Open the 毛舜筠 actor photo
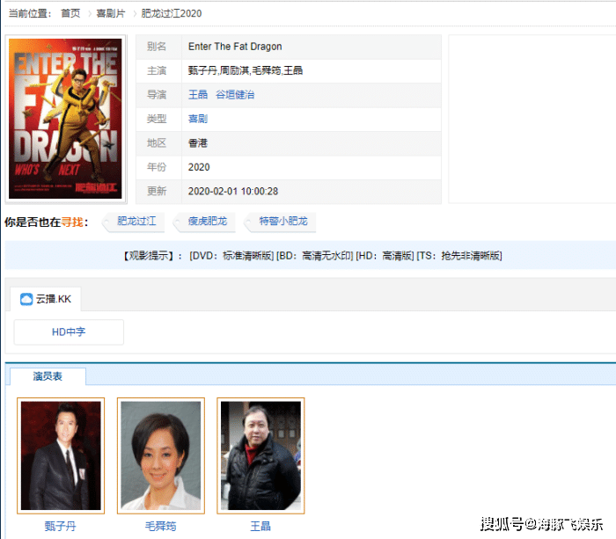This screenshot has height=539, width=616. [161, 455]
